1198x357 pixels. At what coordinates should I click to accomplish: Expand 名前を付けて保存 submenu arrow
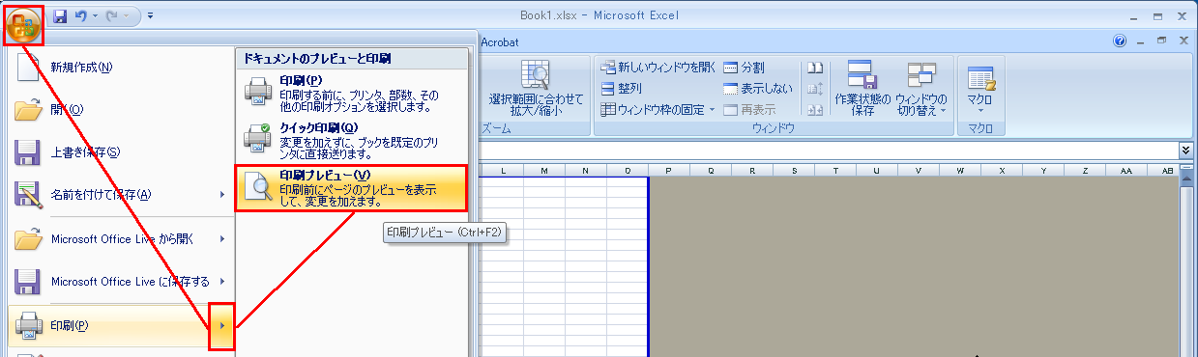coord(222,195)
